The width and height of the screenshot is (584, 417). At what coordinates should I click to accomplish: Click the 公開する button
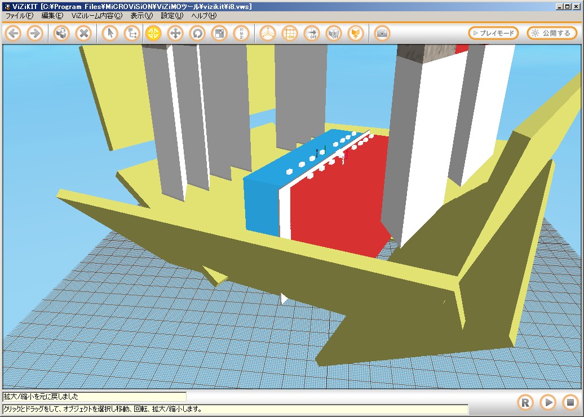coord(552,33)
